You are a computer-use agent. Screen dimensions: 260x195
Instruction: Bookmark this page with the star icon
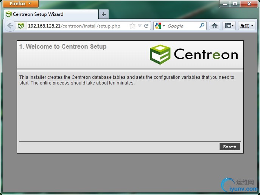[x=132, y=26]
